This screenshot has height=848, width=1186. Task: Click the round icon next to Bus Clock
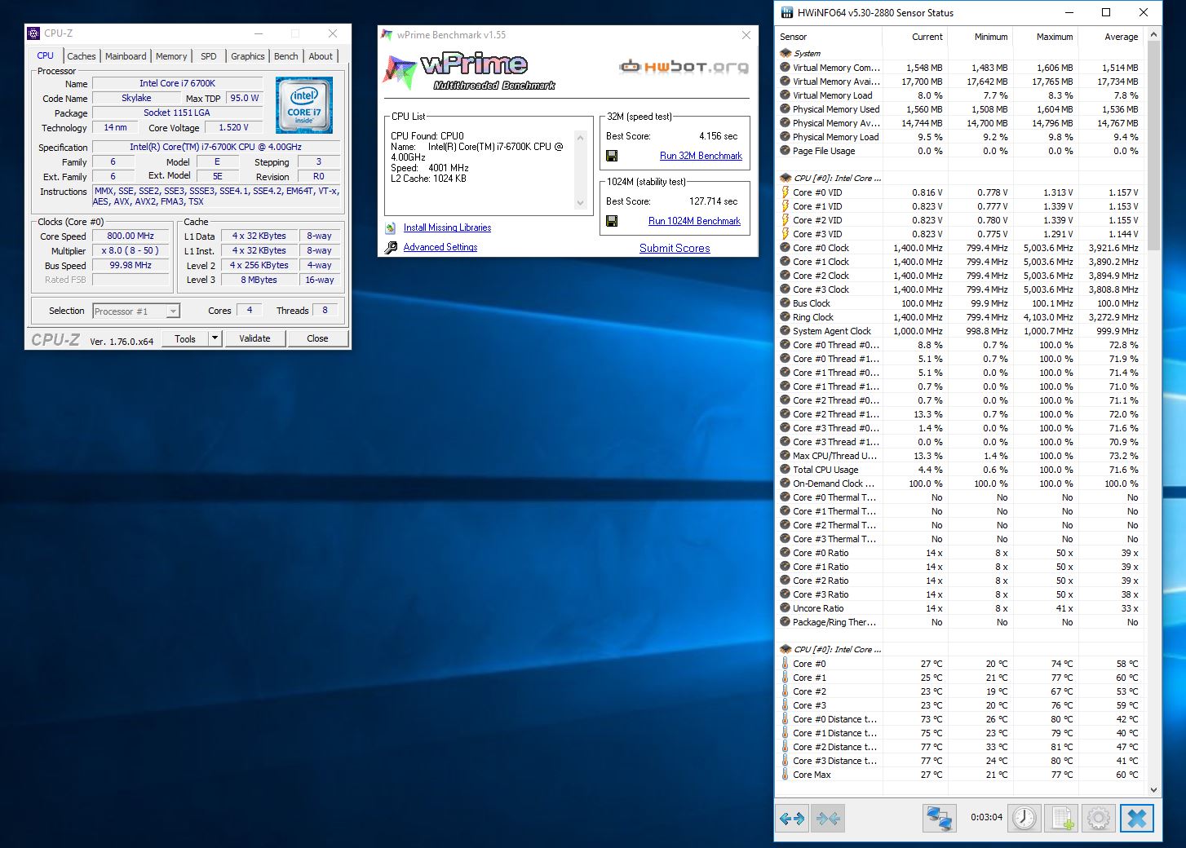(x=785, y=303)
